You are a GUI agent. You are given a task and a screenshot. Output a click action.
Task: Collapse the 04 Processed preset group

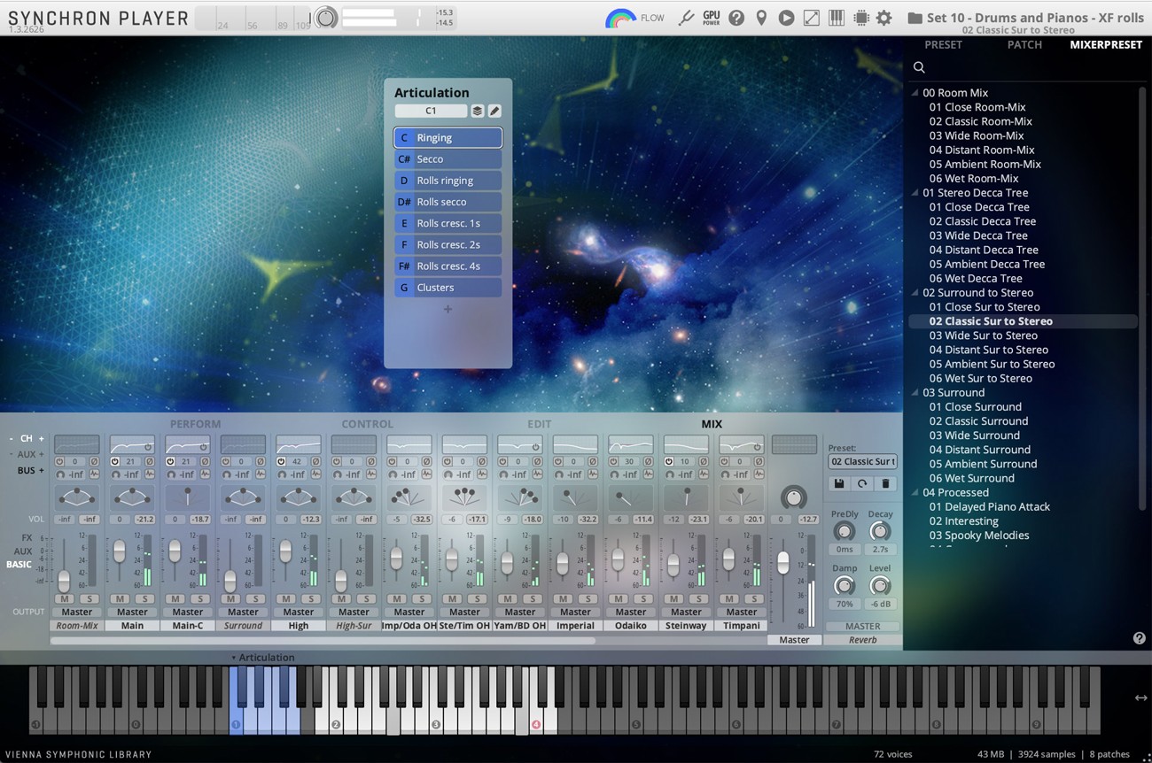(x=914, y=492)
